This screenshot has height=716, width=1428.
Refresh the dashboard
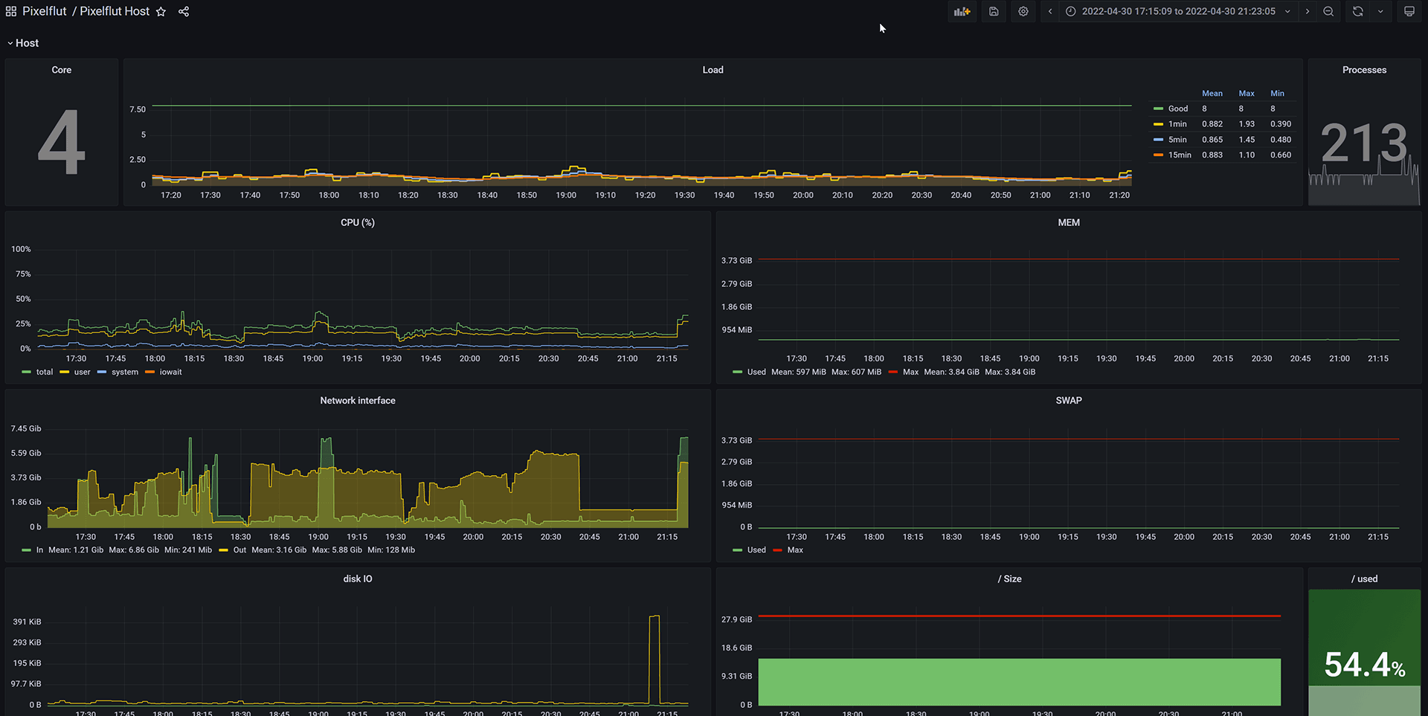pyautogui.click(x=1357, y=11)
